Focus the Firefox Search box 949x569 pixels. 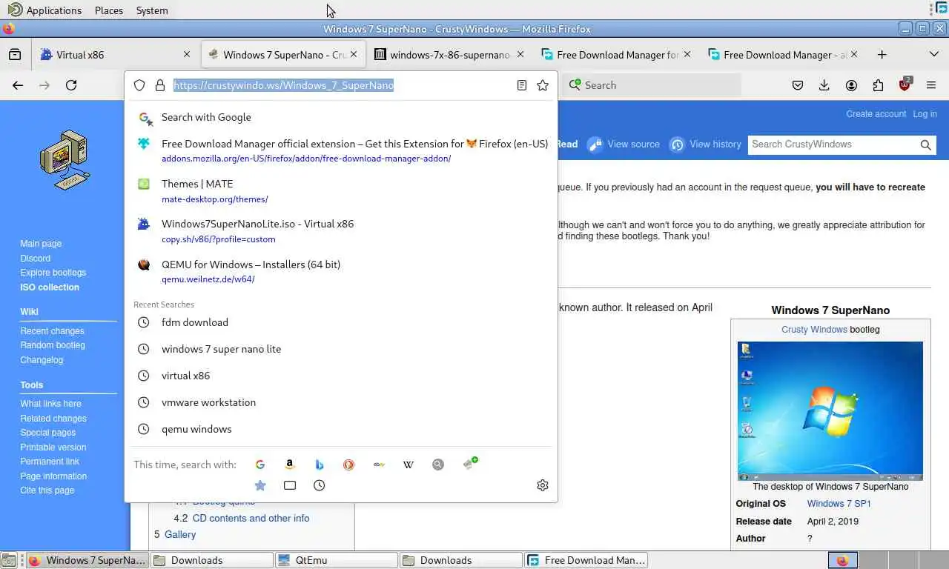652,85
